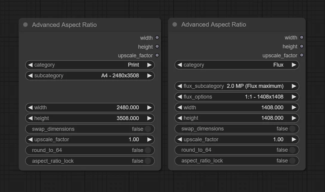Enable aspect_ratio_lock in the right node

click(292, 161)
